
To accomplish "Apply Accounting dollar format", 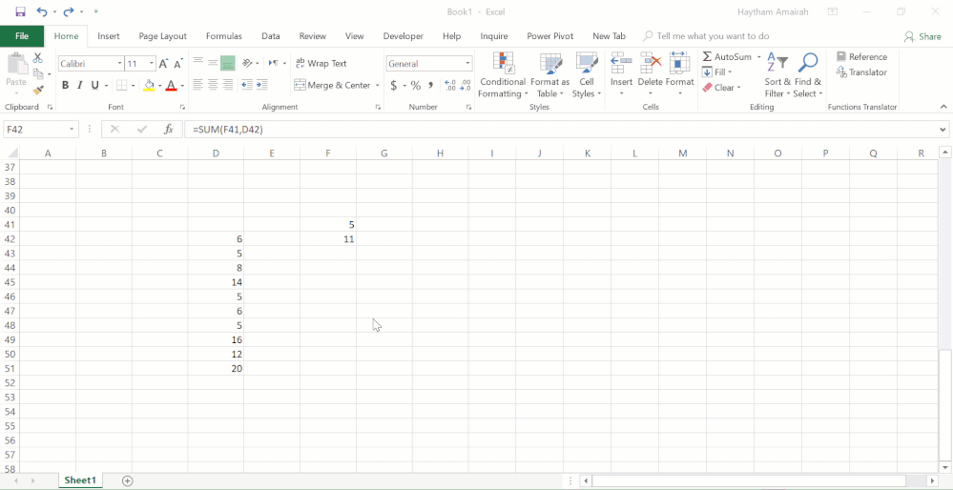I will (x=394, y=86).
